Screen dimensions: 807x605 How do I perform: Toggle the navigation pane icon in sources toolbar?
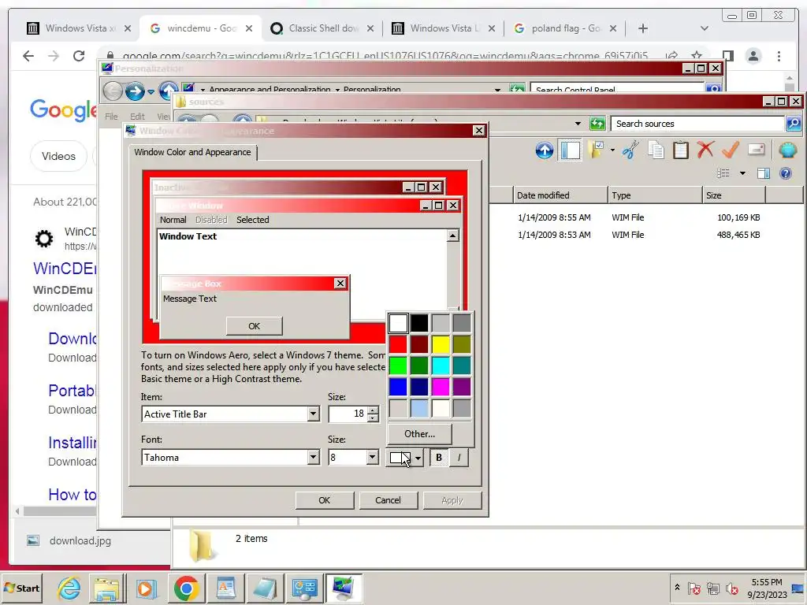pos(571,150)
